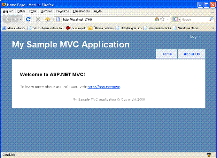Image resolution: width=217 pixels, height=158 pixels.
Task: Open the Google search engine selector
Action: click(x=177, y=19)
